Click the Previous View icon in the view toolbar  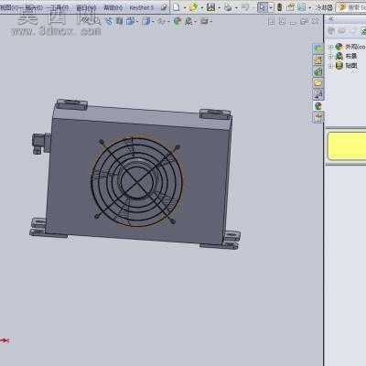point(109,21)
